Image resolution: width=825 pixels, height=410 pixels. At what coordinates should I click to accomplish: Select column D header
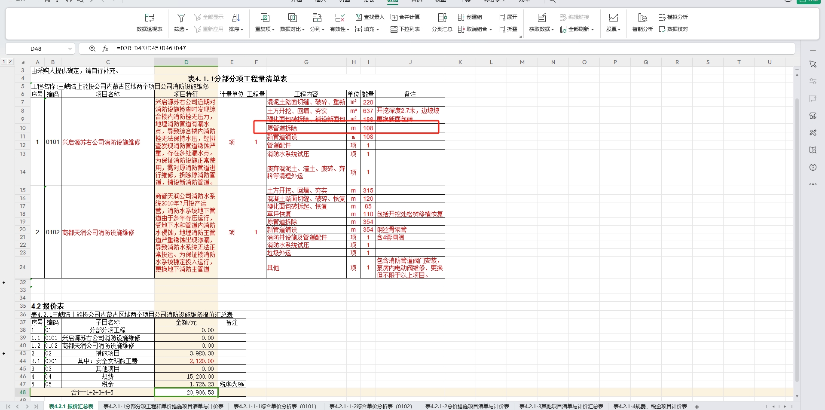[186, 62]
